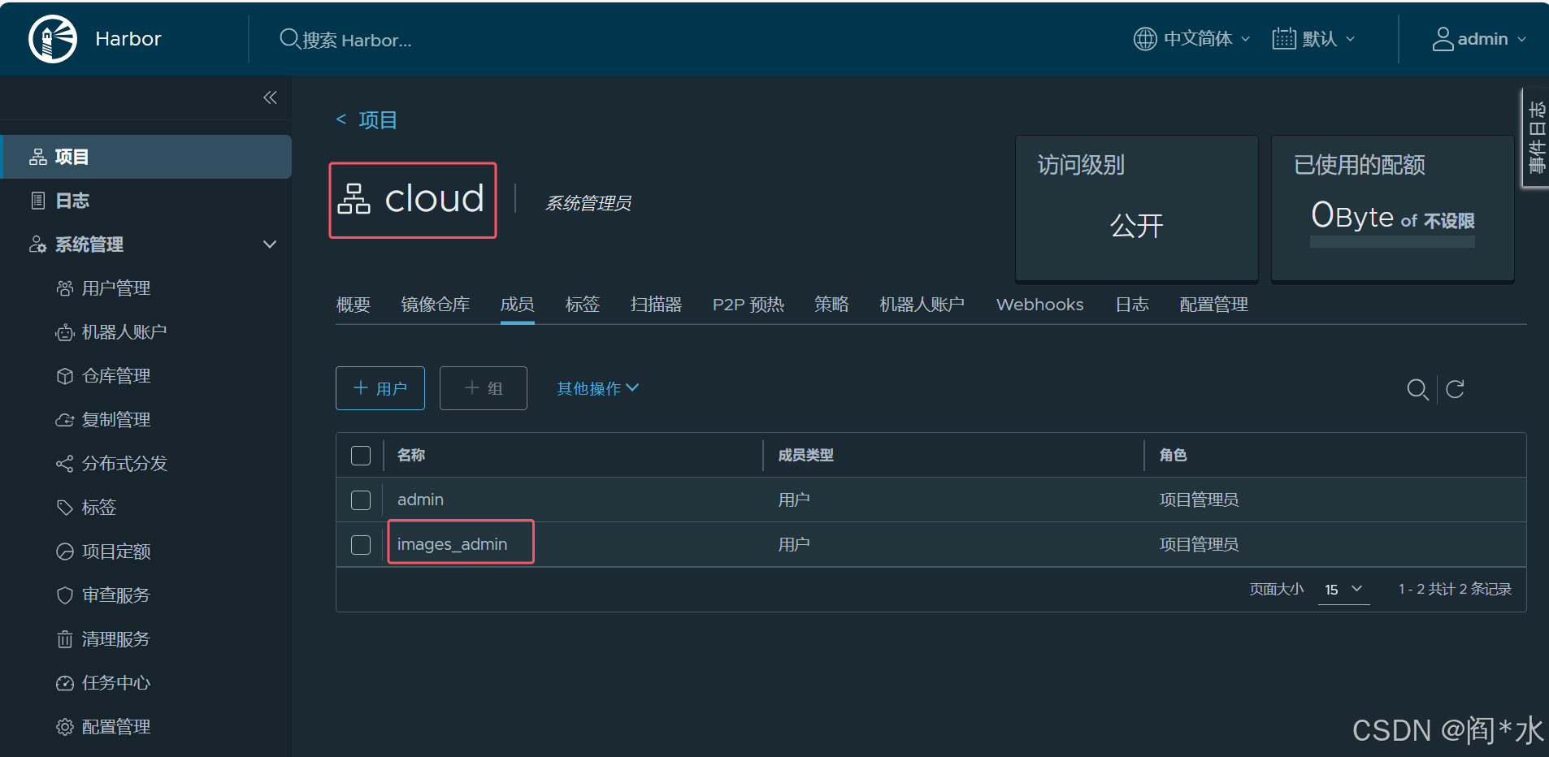
Task: Click the 分布式分发 share icon
Action: 65,464
